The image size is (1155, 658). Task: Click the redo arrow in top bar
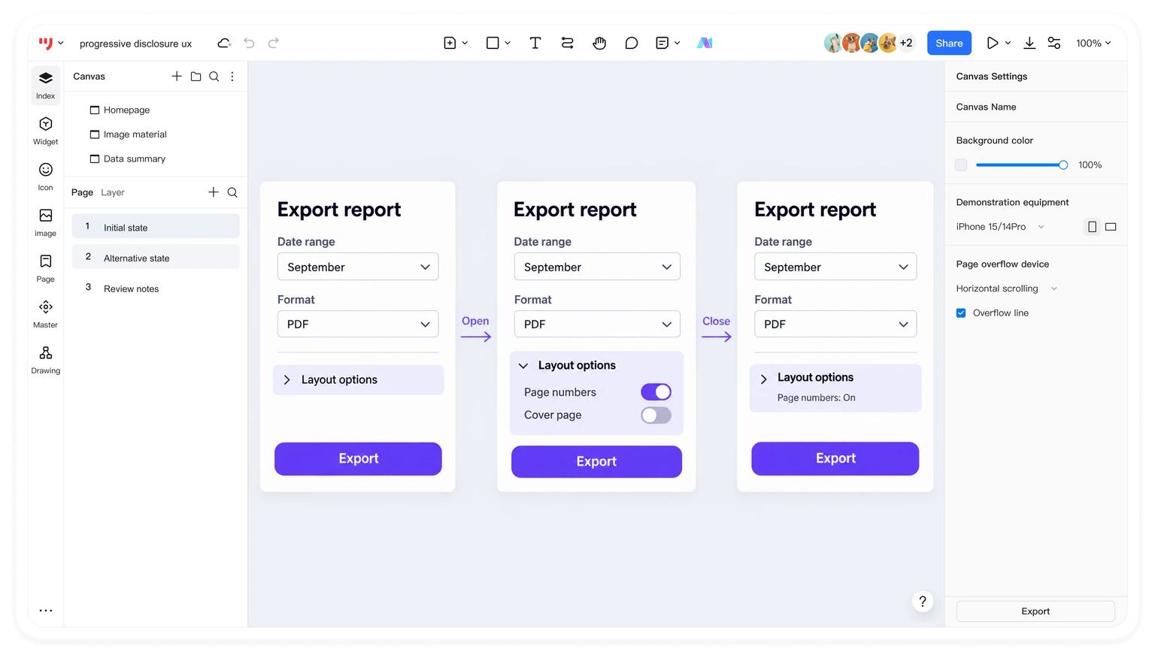(x=274, y=43)
